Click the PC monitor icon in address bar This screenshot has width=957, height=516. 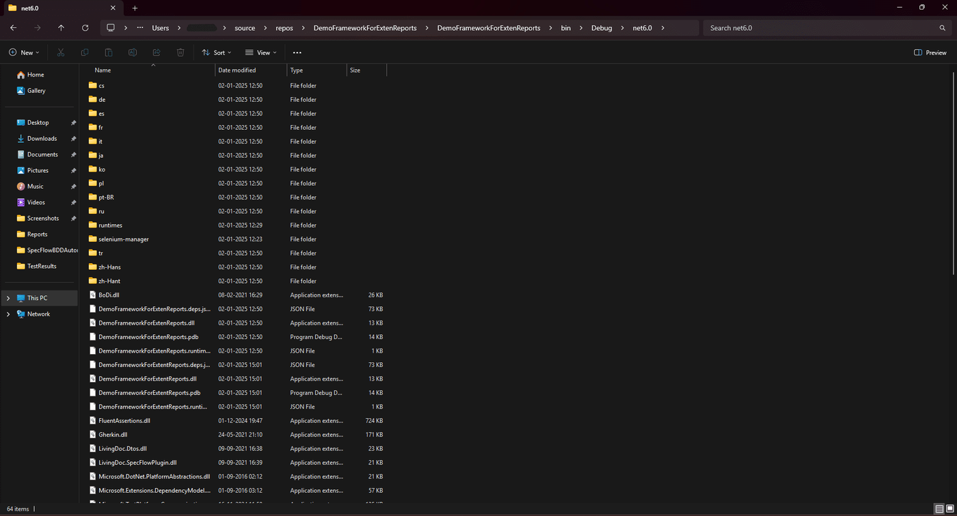pos(111,28)
